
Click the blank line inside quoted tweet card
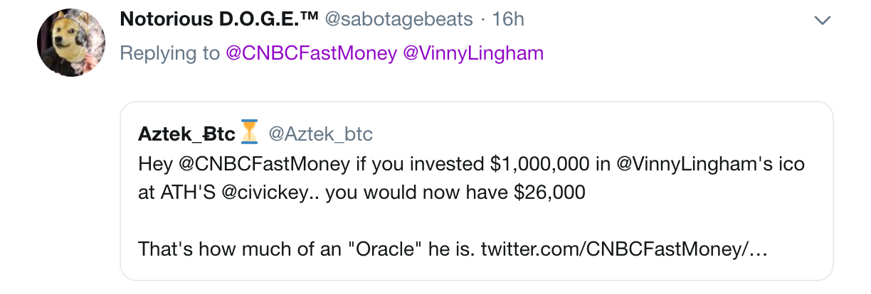[475, 221]
